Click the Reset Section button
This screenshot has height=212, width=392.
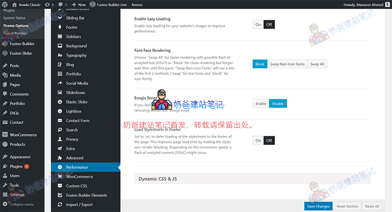point(347,206)
